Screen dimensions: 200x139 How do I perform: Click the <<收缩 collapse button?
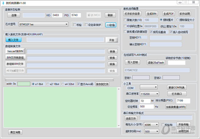click(x=111, y=25)
